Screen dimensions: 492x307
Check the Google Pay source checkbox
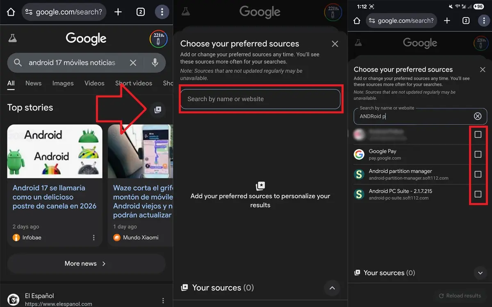[478, 154]
